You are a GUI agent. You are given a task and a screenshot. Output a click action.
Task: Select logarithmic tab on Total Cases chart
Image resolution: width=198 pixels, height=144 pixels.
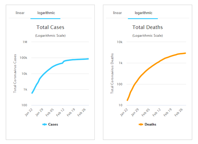46,13
